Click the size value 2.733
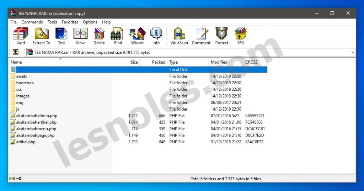364x191 pixels. point(133,142)
